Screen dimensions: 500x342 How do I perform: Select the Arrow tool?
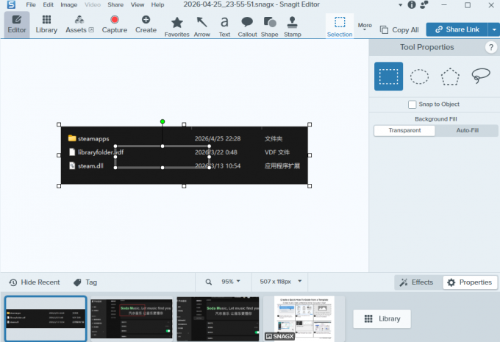202,26
